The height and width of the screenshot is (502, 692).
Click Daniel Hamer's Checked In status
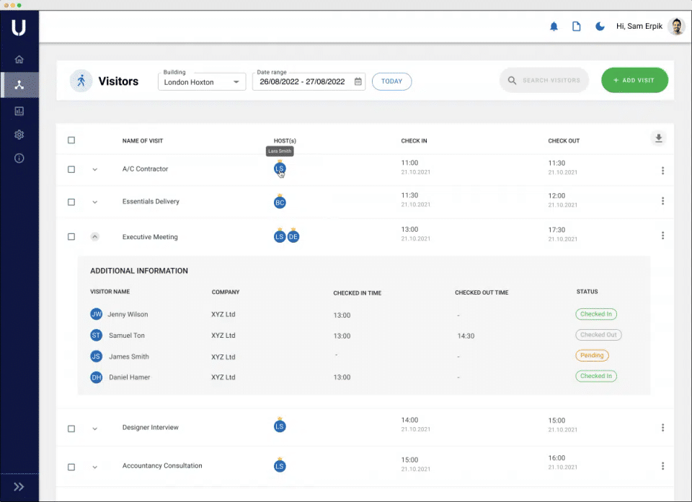pyautogui.click(x=596, y=376)
